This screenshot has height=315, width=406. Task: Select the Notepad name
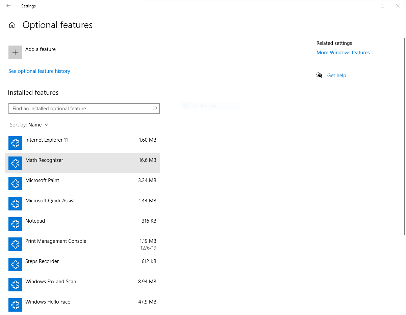click(x=35, y=221)
